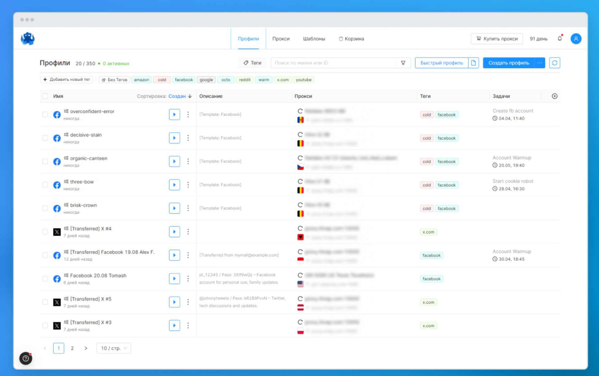Filter by octo tag
Viewport: 599px width, 376px height.
tap(226, 80)
